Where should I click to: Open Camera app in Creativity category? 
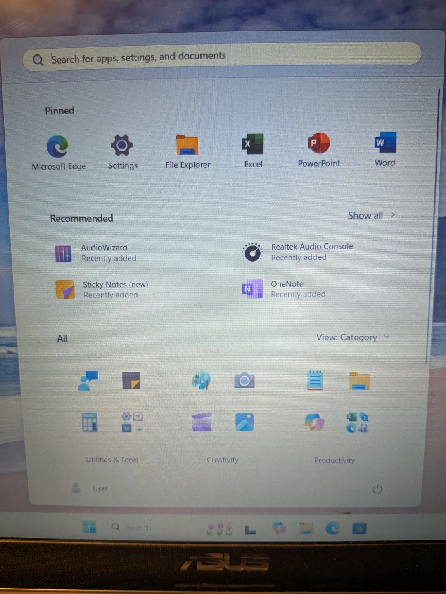pyautogui.click(x=244, y=381)
